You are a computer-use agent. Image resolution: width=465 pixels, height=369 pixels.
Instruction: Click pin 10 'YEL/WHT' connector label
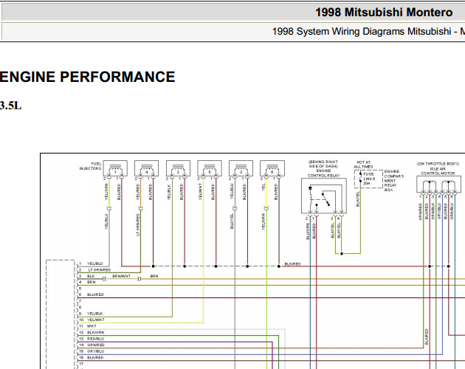click(95, 320)
